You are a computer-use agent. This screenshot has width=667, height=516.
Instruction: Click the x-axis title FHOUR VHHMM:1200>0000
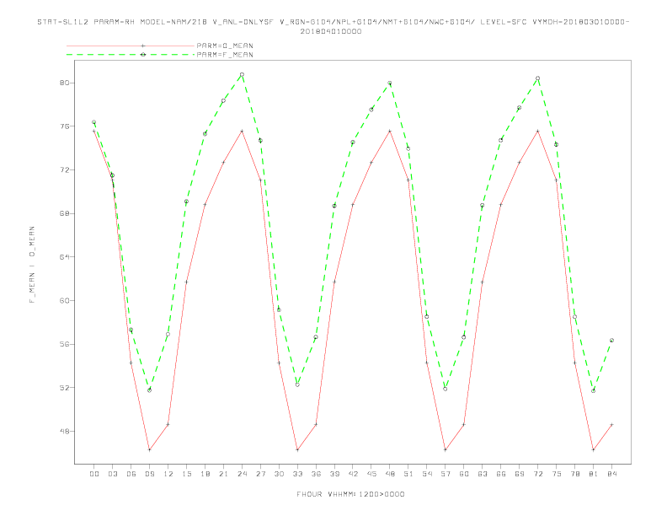[x=350, y=494]
